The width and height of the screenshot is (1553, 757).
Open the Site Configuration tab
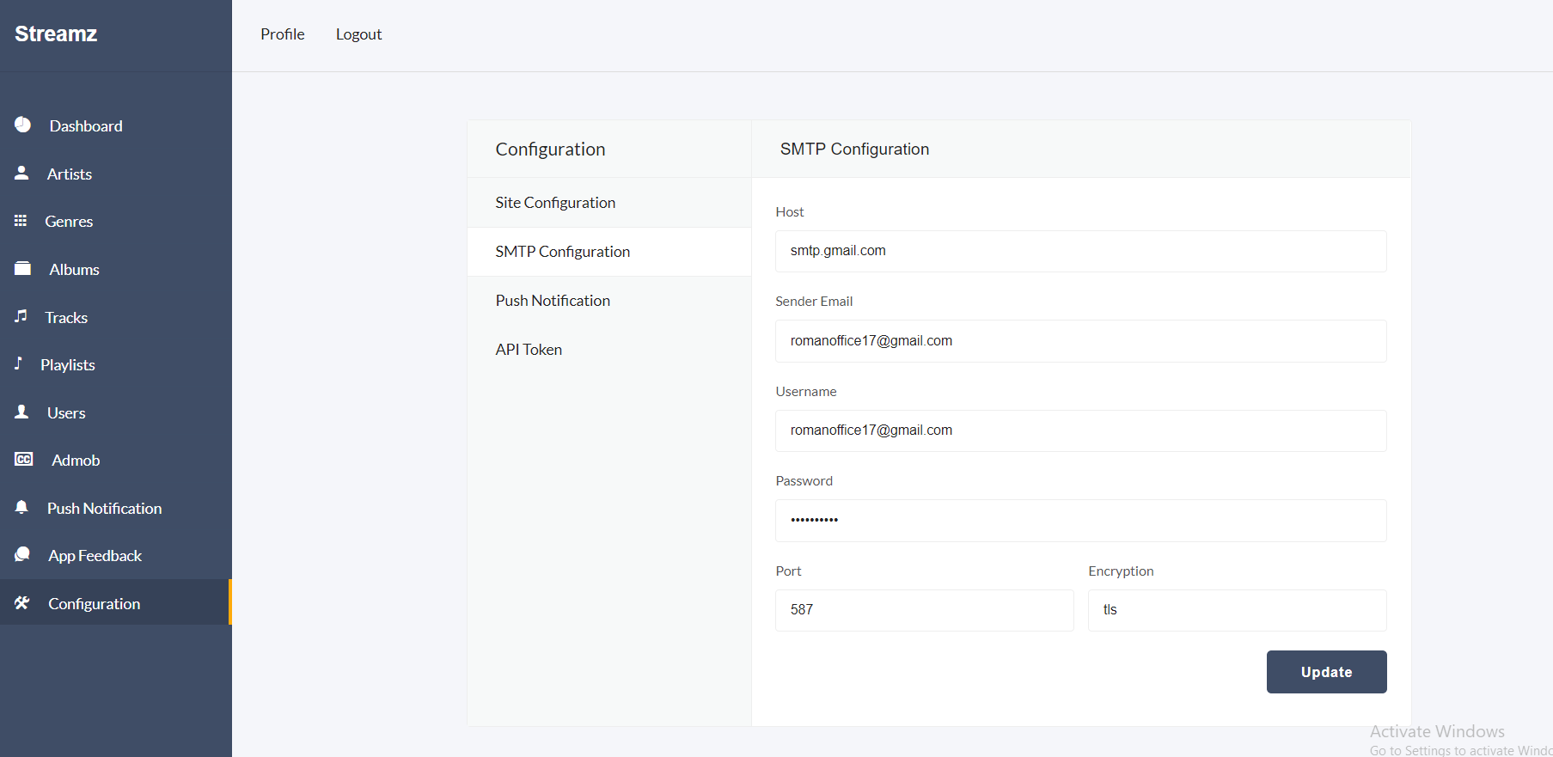coord(555,203)
